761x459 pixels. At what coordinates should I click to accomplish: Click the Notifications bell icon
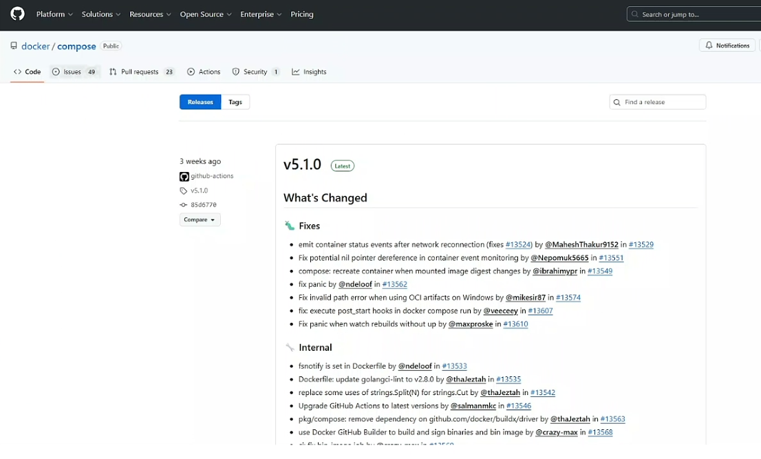click(x=709, y=45)
